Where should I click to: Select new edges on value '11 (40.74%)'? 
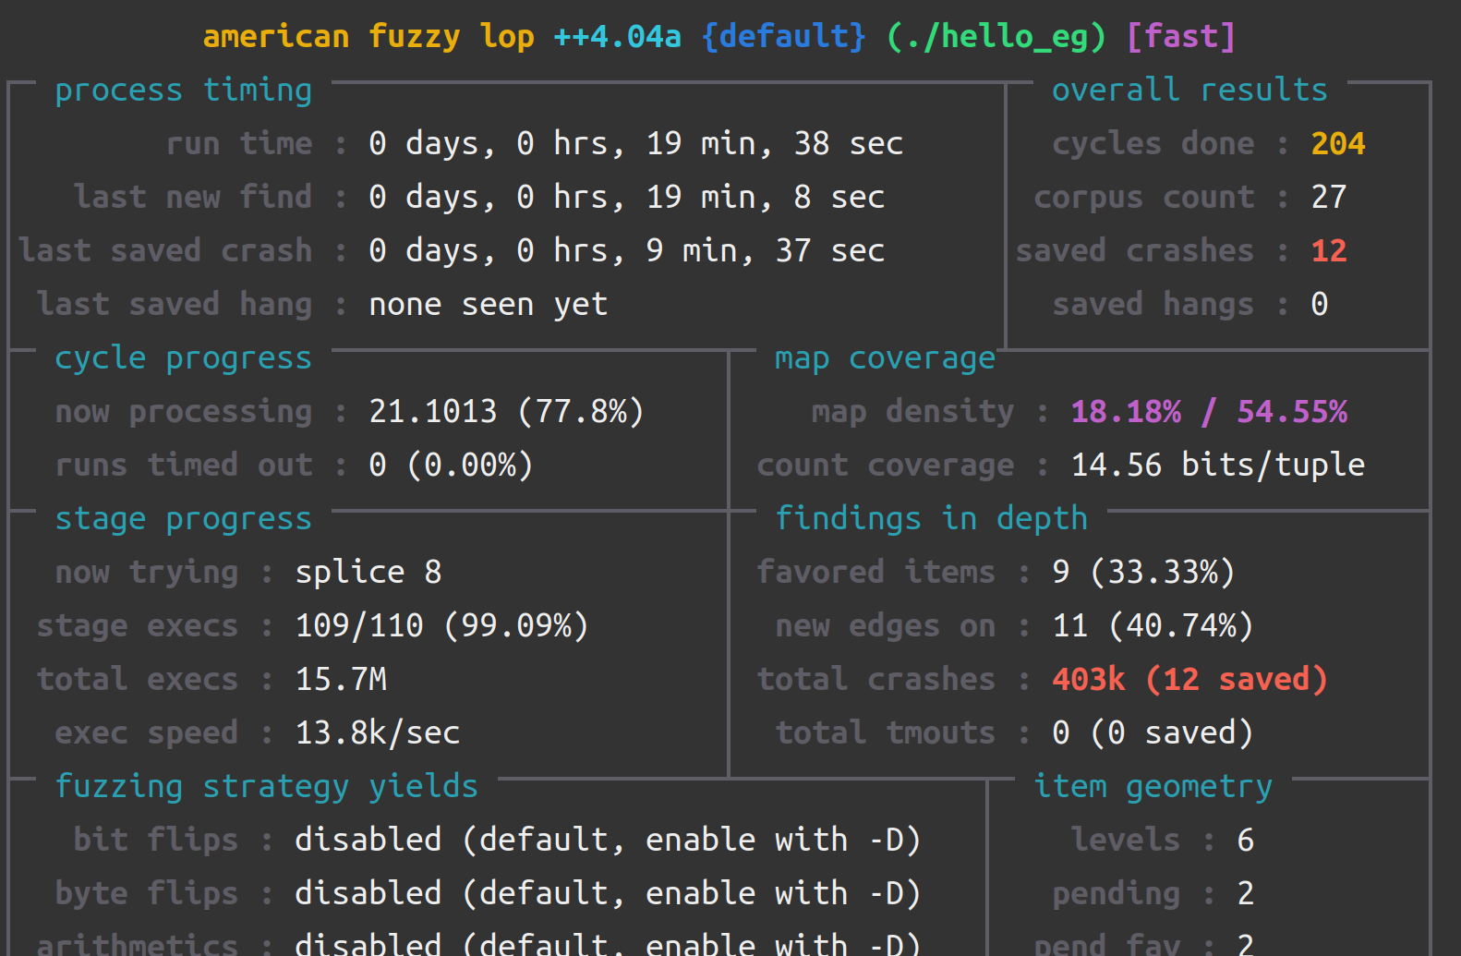coord(1153,626)
